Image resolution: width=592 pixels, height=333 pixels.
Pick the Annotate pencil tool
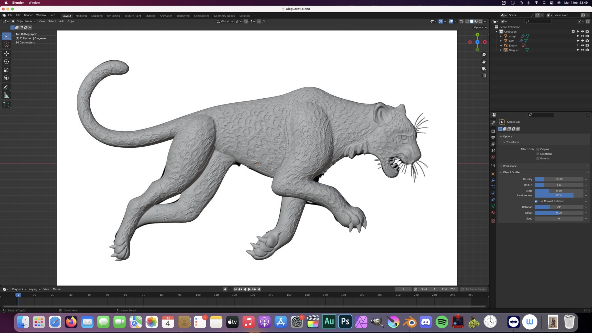[x=6, y=87]
